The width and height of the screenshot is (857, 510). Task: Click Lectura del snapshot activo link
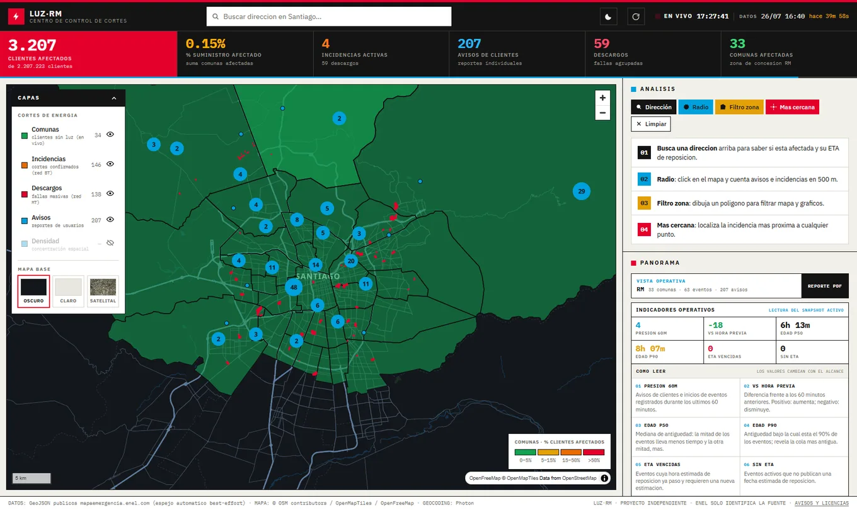(806, 310)
